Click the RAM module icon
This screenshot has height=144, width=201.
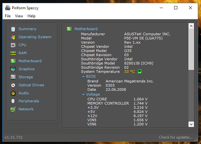pos(13,53)
